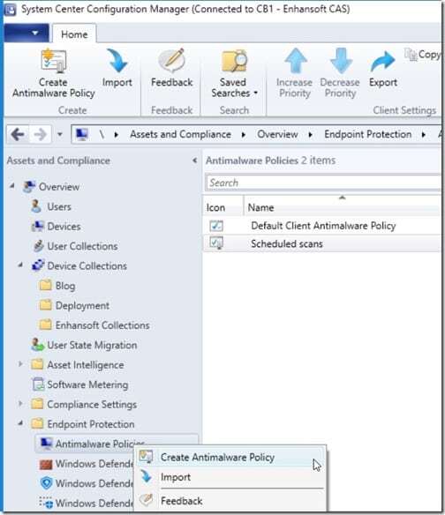The image size is (445, 515).
Task: Select Overview in navigation tree
Action: click(x=59, y=187)
